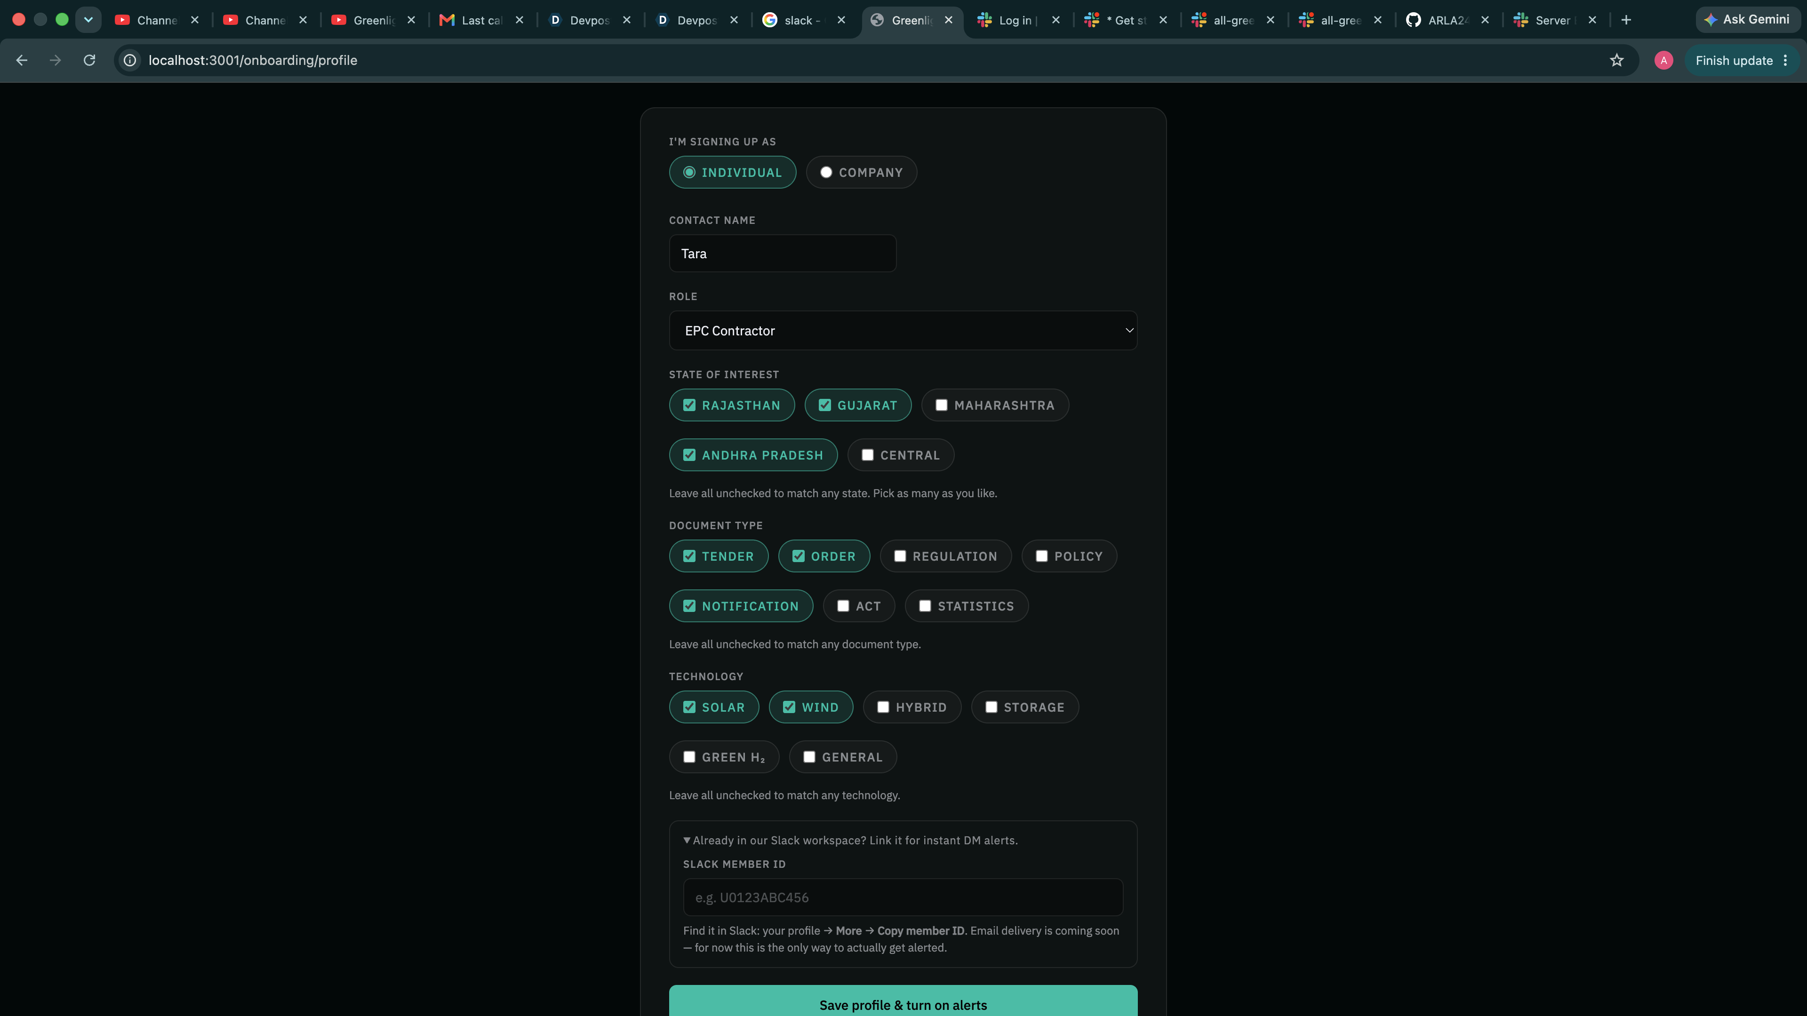Click the "Leave all unchecked to match any document type" text
This screenshot has width=1807, height=1016.
point(795,644)
